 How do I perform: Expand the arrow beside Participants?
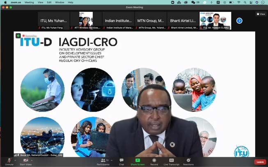(112, 160)
